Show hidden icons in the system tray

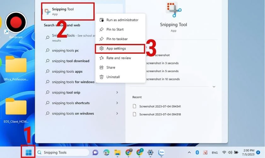point(189,152)
